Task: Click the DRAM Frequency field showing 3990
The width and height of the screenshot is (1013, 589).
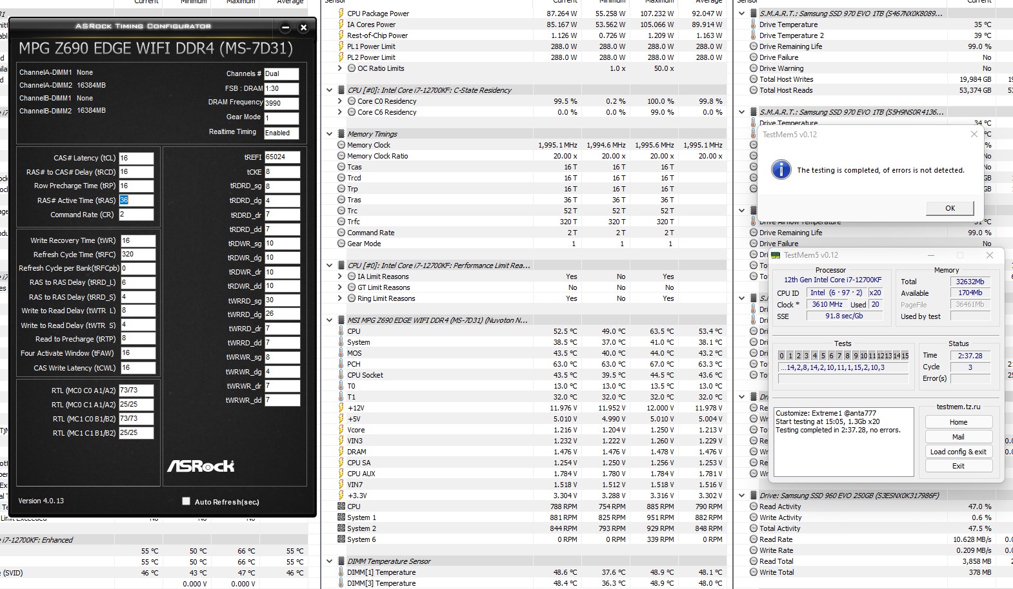Action: pos(281,102)
